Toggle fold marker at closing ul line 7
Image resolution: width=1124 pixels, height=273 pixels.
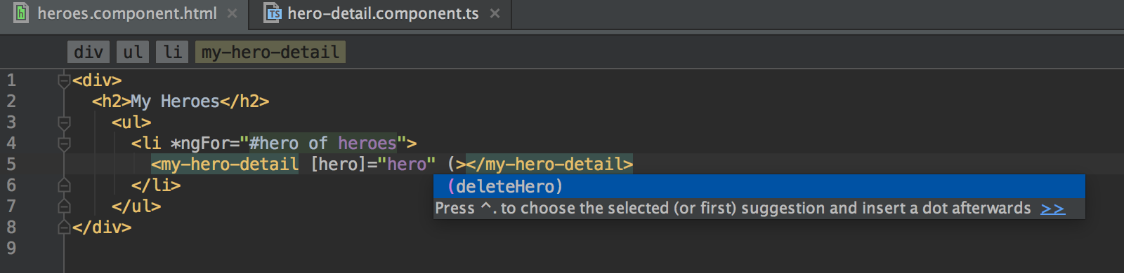coord(64,206)
